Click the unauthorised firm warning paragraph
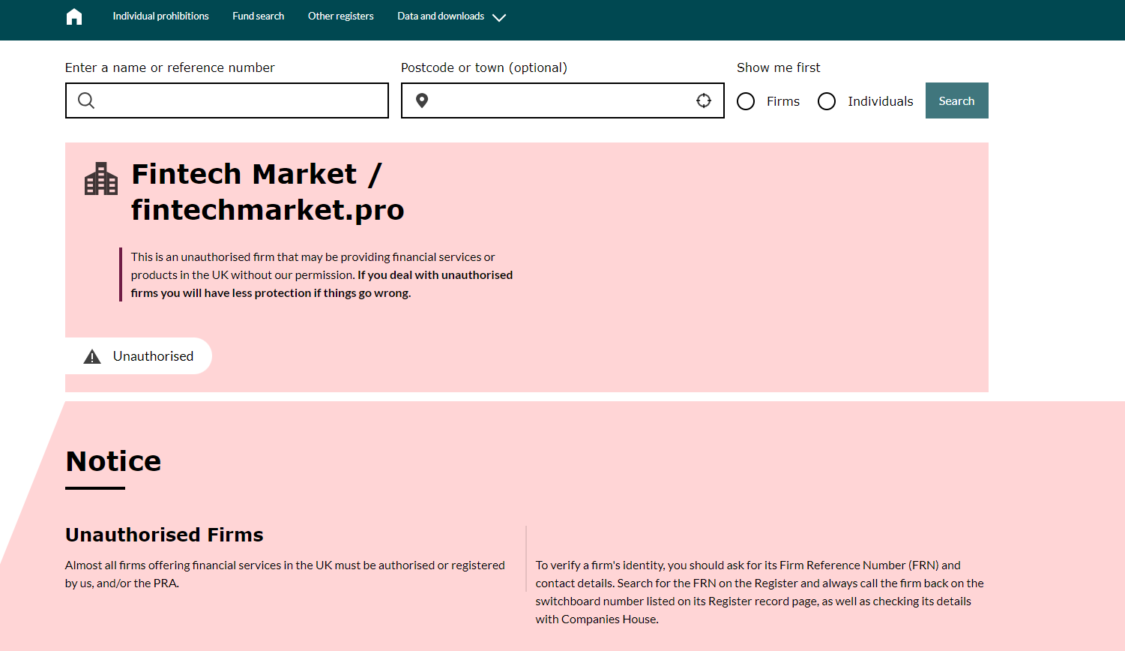Screen dimensions: 1125x651 [x=322, y=275]
